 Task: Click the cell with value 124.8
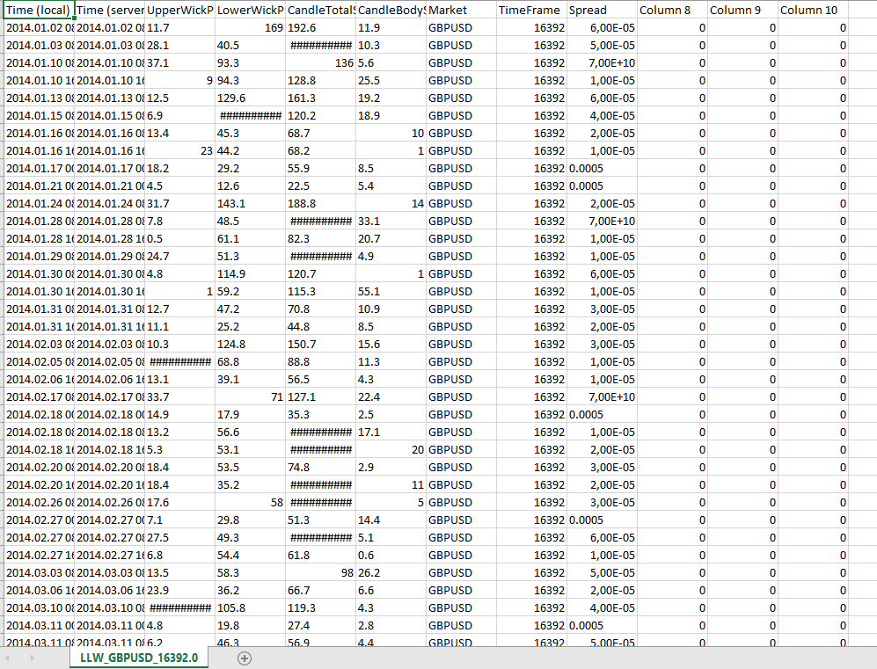251,345
